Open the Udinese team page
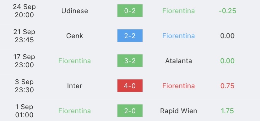This screenshot has height=121, width=260. (x=75, y=11)
